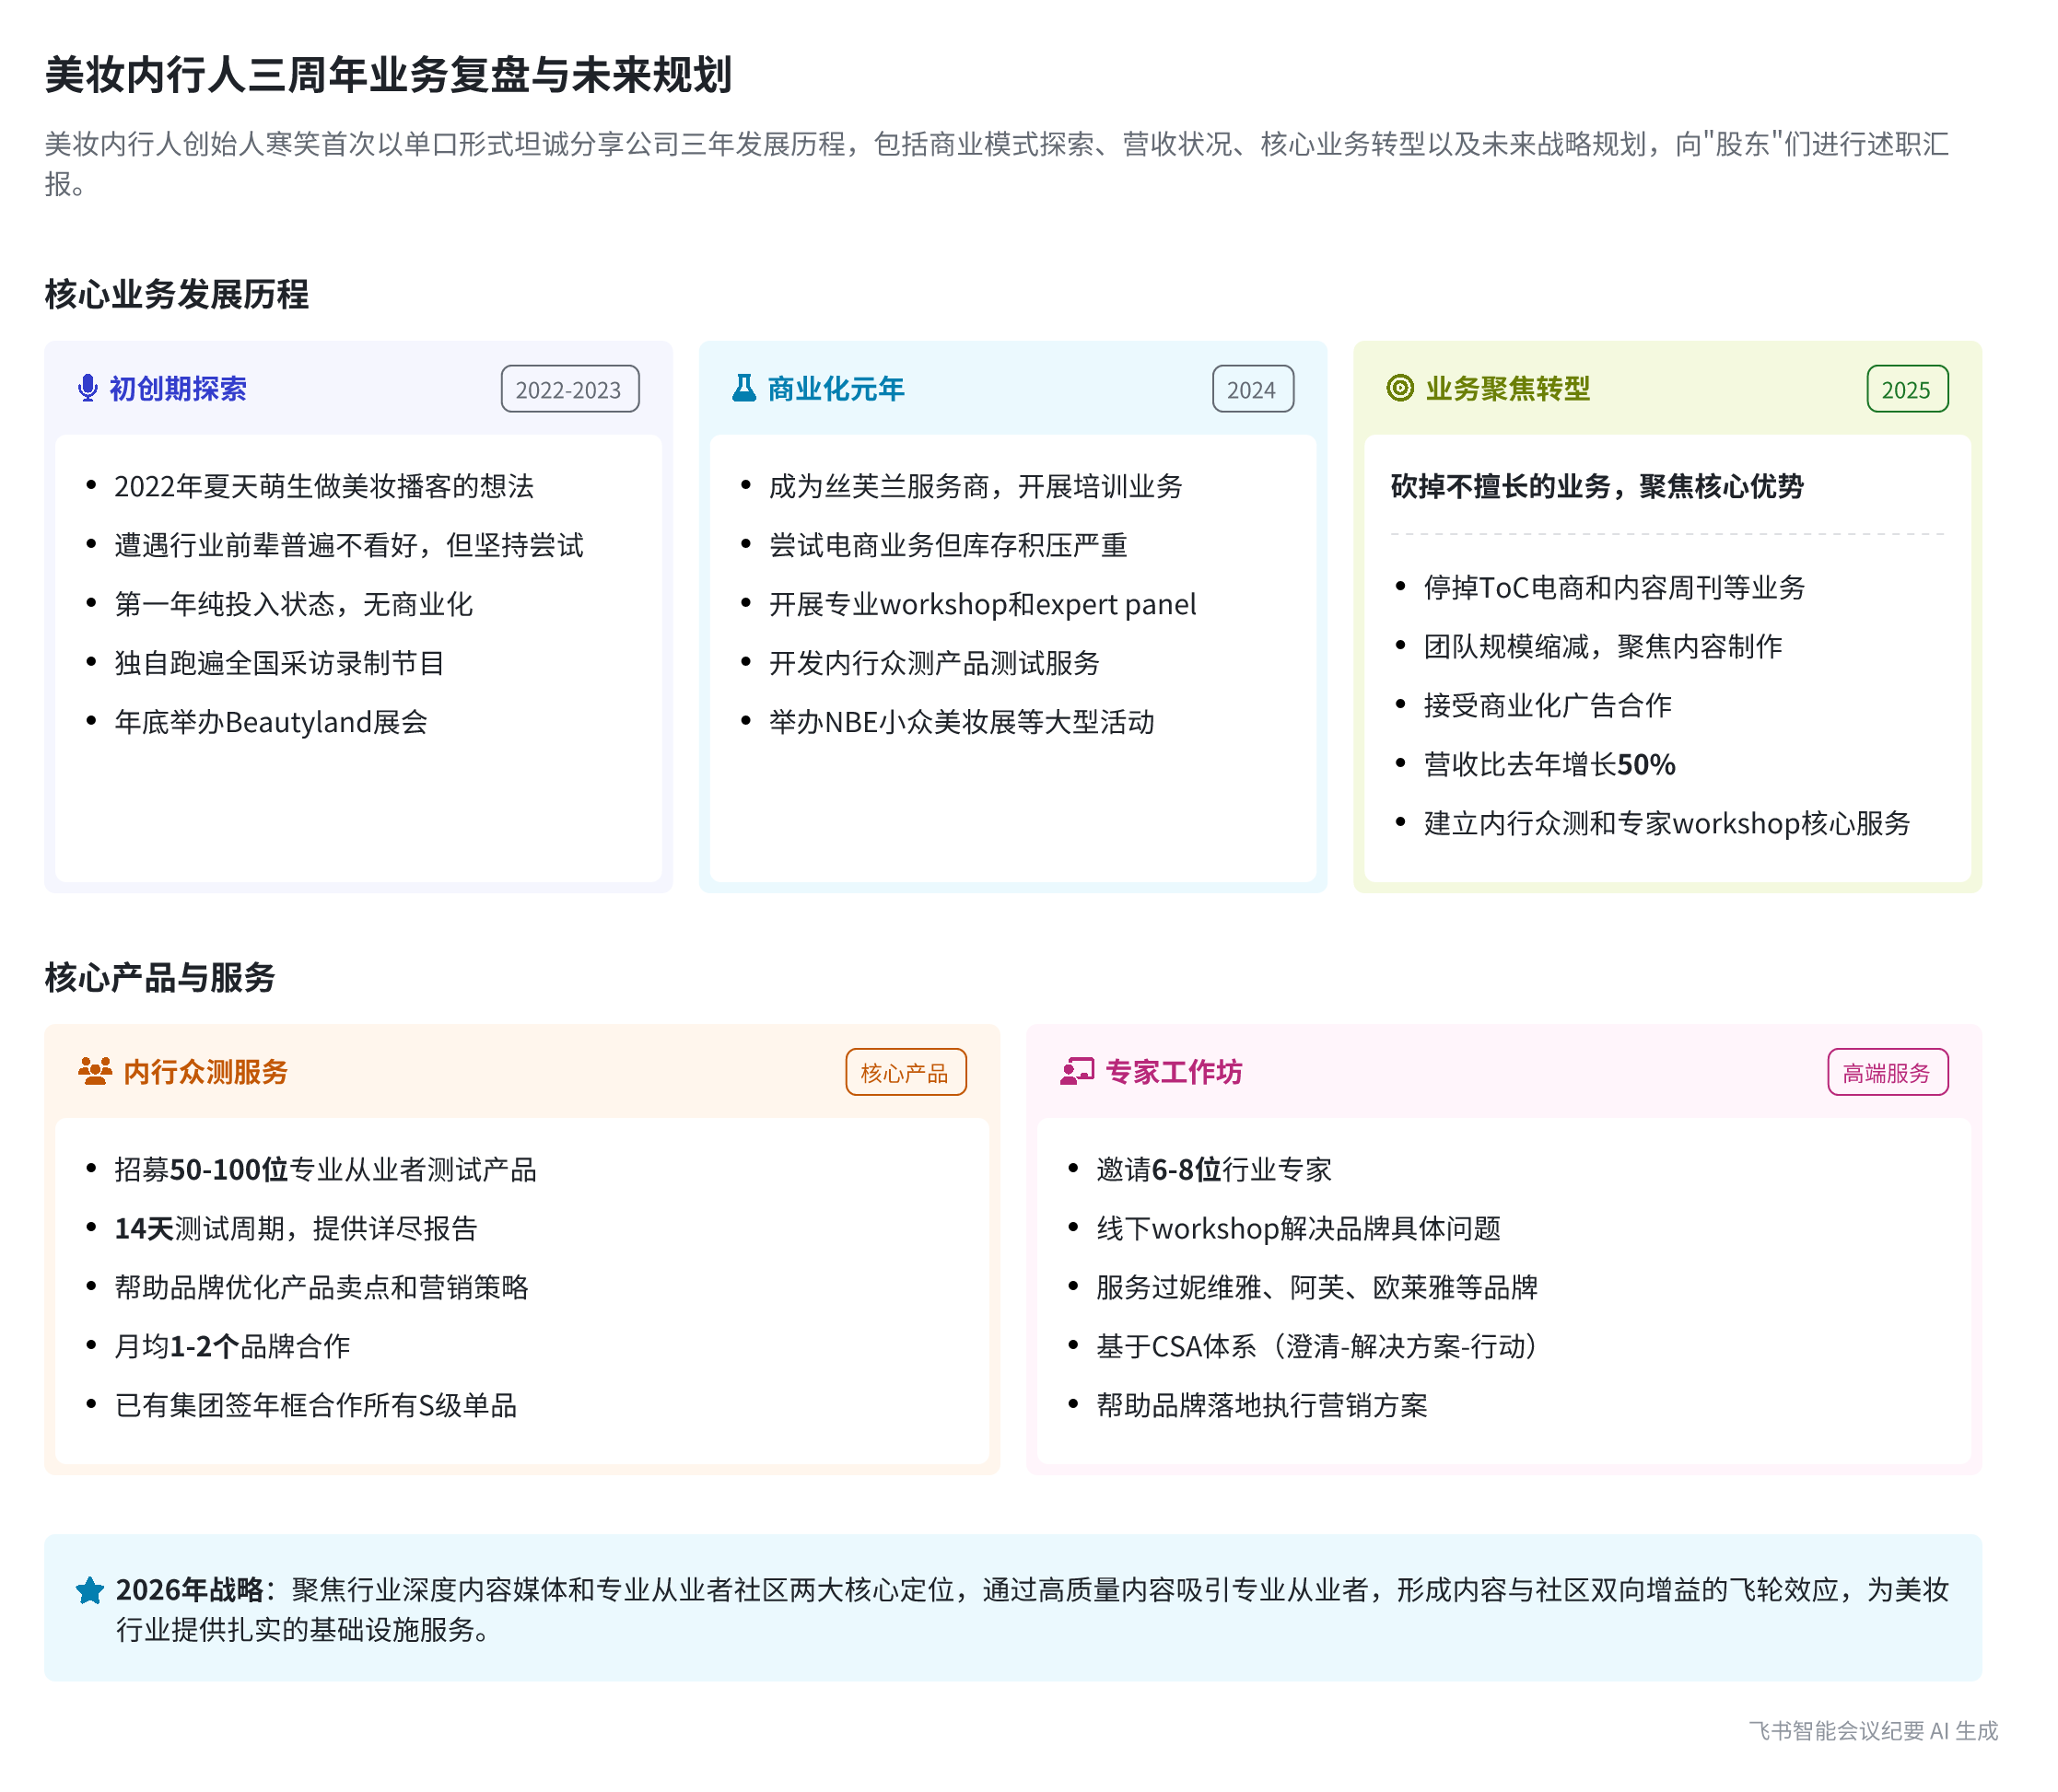This screenshot has width=2058, height=1792.
Task: Click the star icon before 2026年战略
Action: (90, 1591)
